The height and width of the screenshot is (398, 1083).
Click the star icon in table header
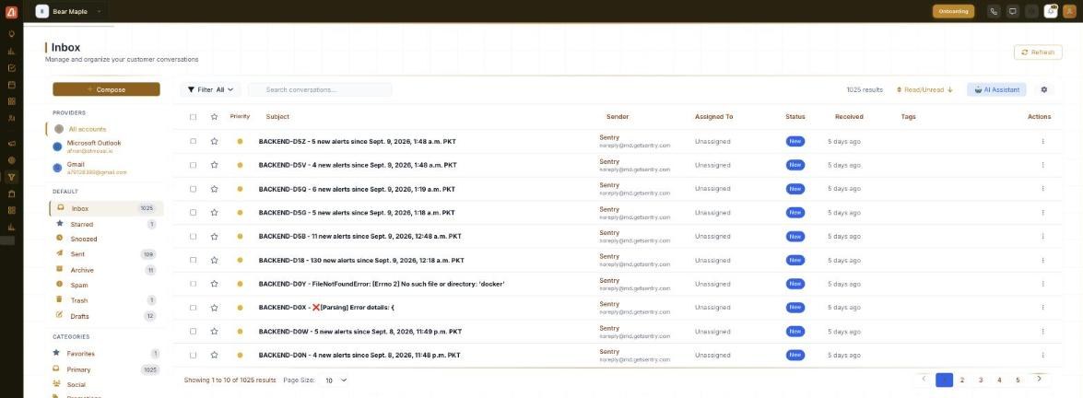tap(214, 117)
